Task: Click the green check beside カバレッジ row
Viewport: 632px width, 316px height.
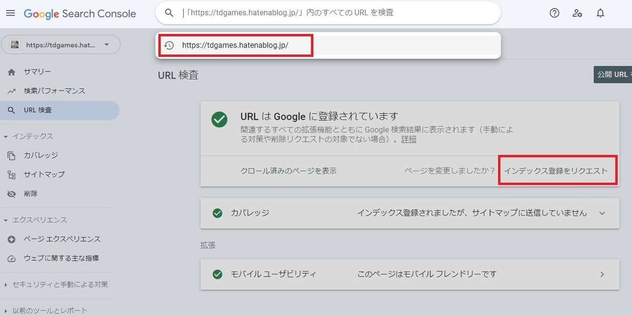Action: [x=217, y=213]
